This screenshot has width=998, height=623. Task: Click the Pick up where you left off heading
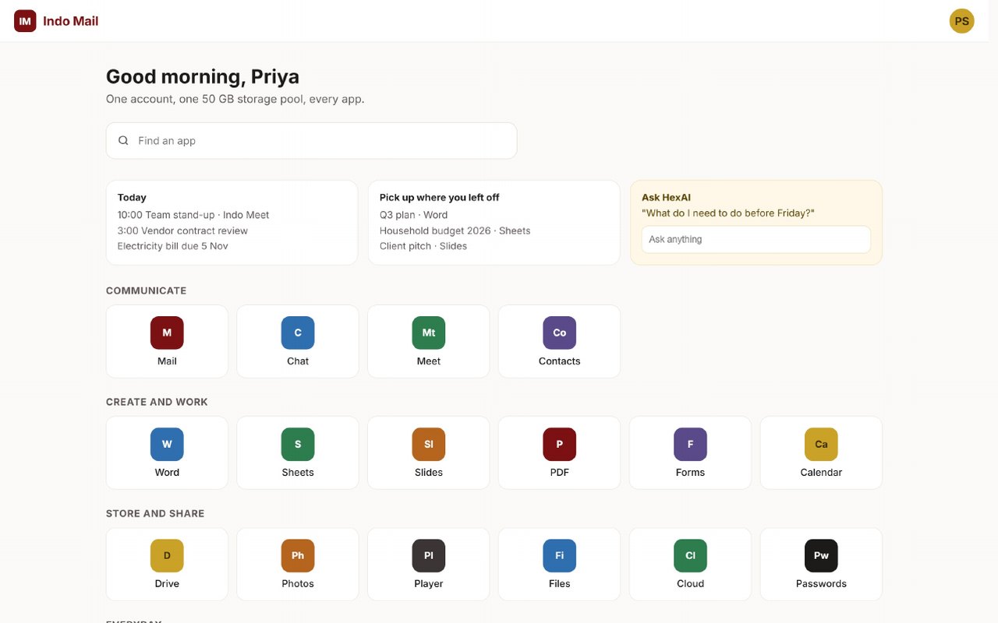pos(440,198)
